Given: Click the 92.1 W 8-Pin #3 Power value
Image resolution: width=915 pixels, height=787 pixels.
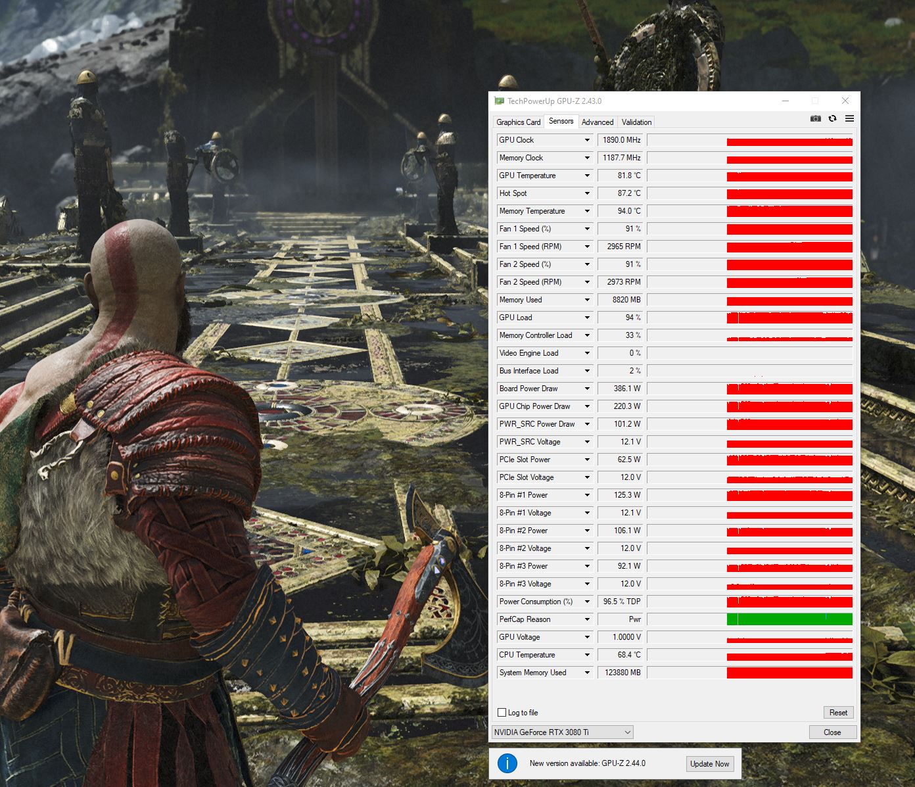Looking at the screenshot, I should click(620, 566).
